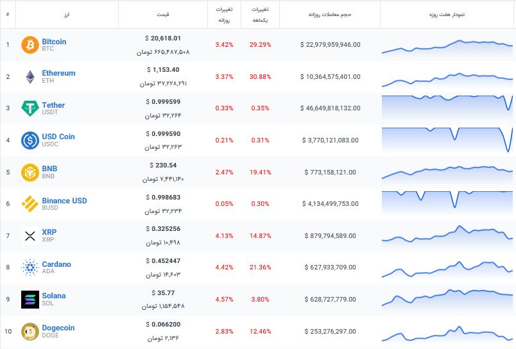Select Tether volume $ 46,649,818,132.00
The image size is (516, 349).
pyautogui.click(x=330, y=108)
